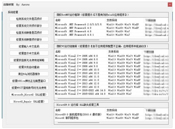
Task: Select Microsoft .NET Framework 4.8.1 row
Action: click(111, 35)
